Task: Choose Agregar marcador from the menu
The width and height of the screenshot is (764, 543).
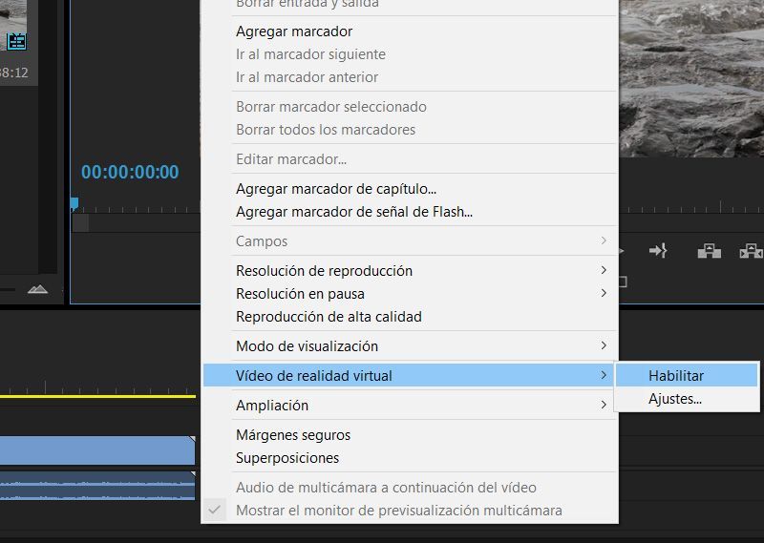Action: [x=294, y=31]
